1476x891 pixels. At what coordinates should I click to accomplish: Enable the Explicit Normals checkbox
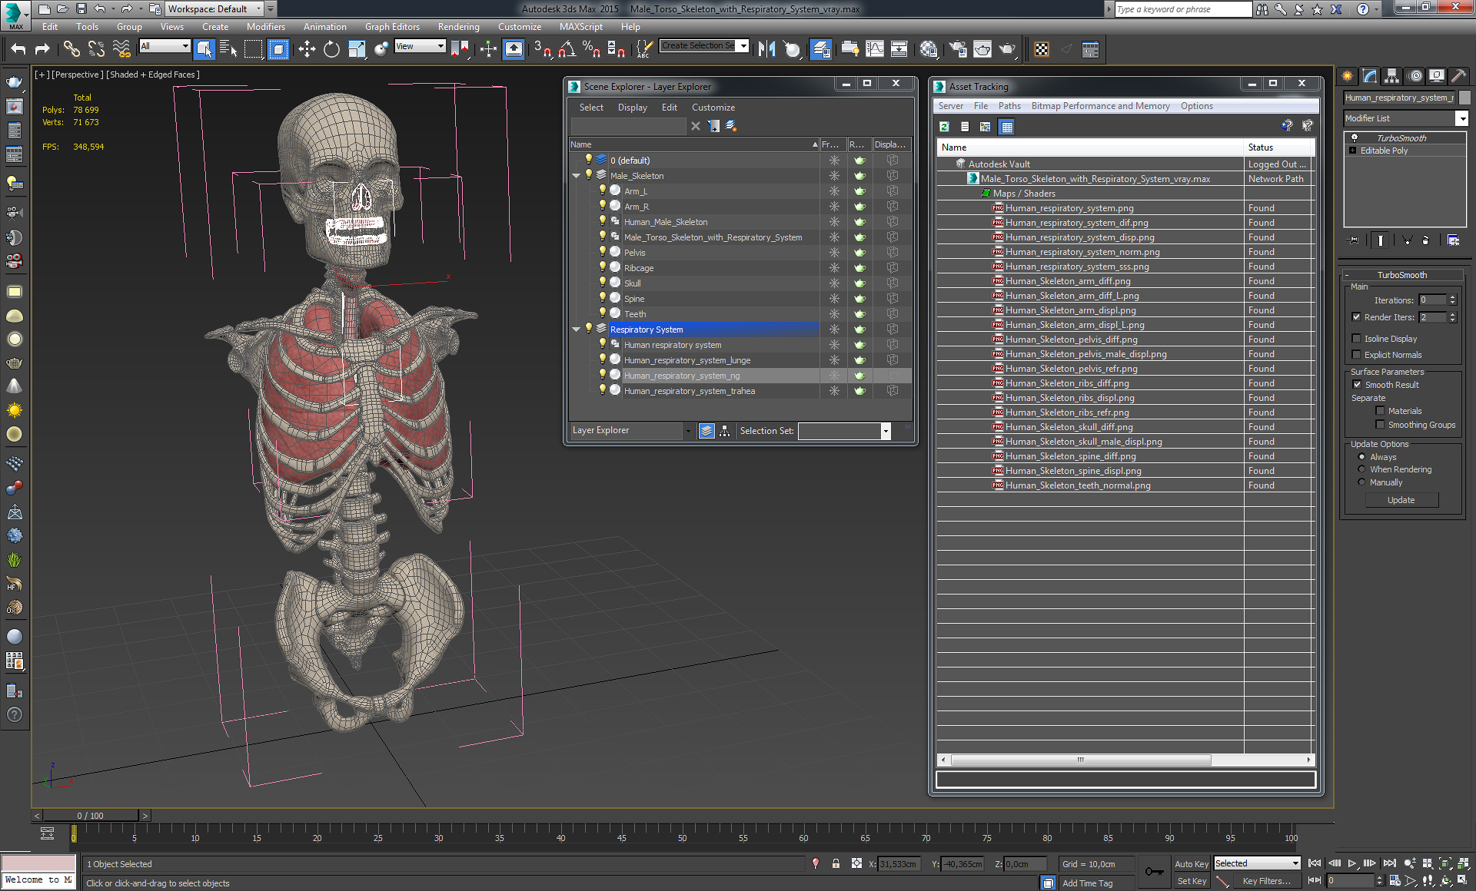click(1357, 355)
